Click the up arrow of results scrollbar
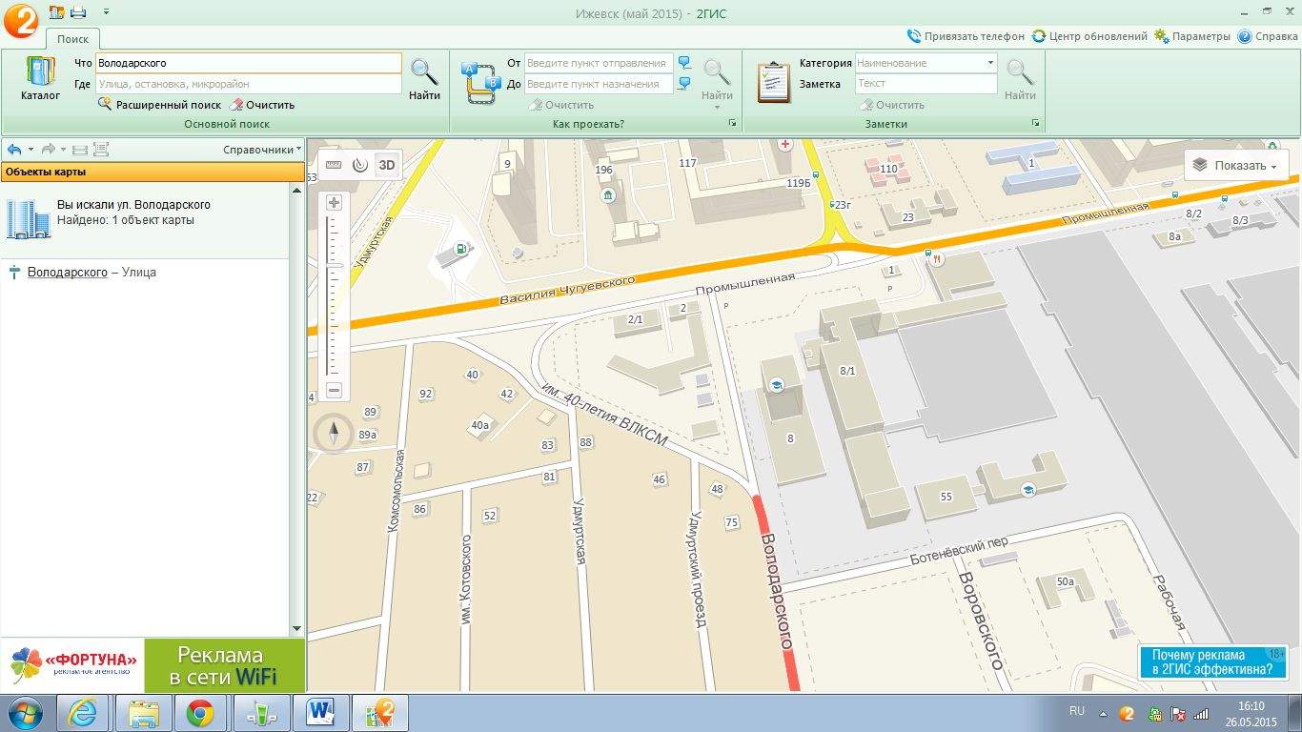This screenshot has width=1302, height=732. tap(296, 191)
